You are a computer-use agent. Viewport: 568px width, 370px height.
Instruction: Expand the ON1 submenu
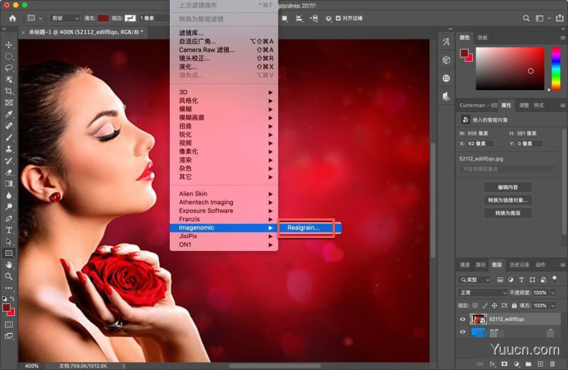click(x=224, y=245)
